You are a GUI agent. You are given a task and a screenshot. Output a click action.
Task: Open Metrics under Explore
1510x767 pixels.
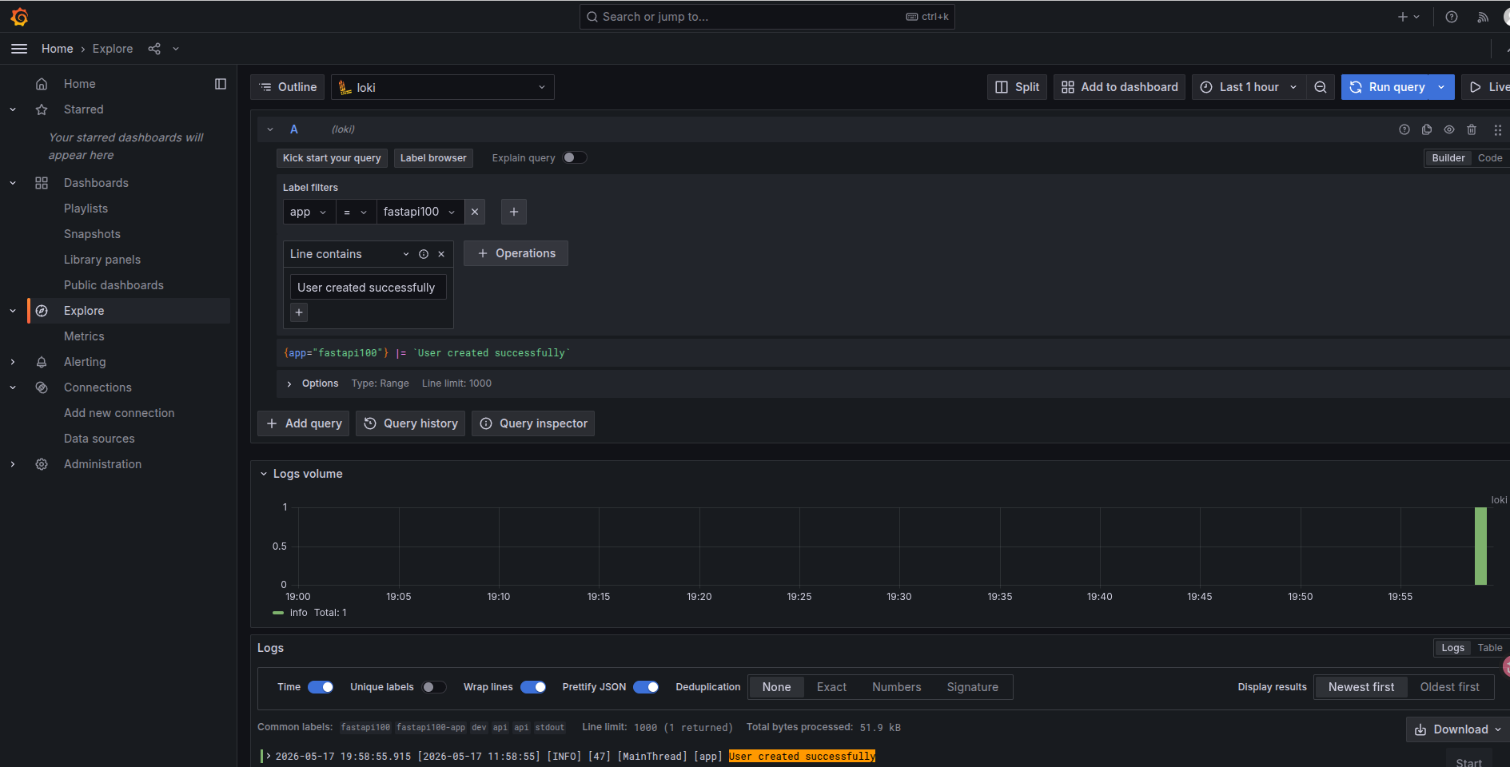point(84,336)
